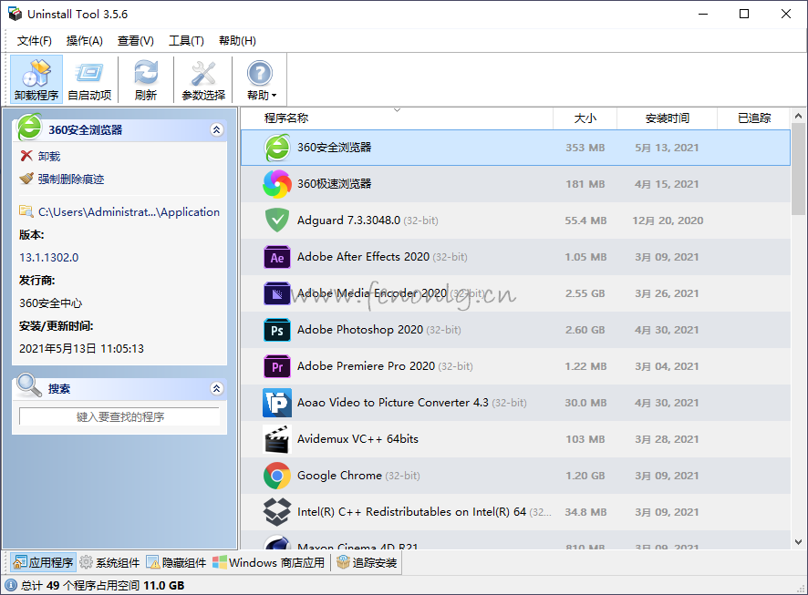Click the search field 键入要查找的程序
808x595 pixels.
tap(119, 416)
